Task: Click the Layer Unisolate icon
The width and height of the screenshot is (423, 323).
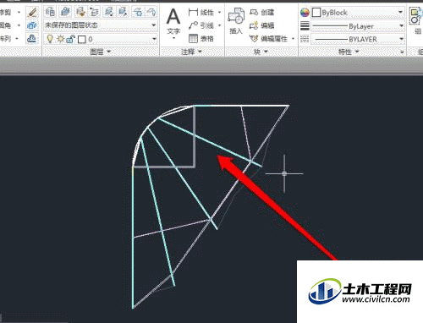Action: point(124,12)
